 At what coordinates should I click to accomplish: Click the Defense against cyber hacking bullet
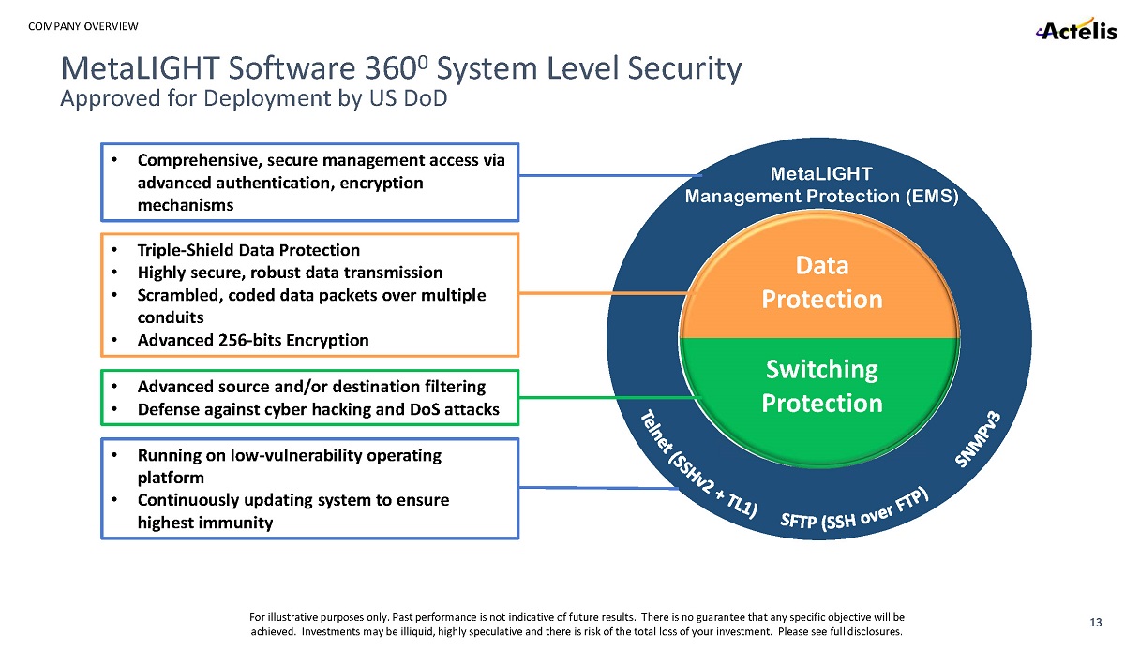click(x=318, y=409)
